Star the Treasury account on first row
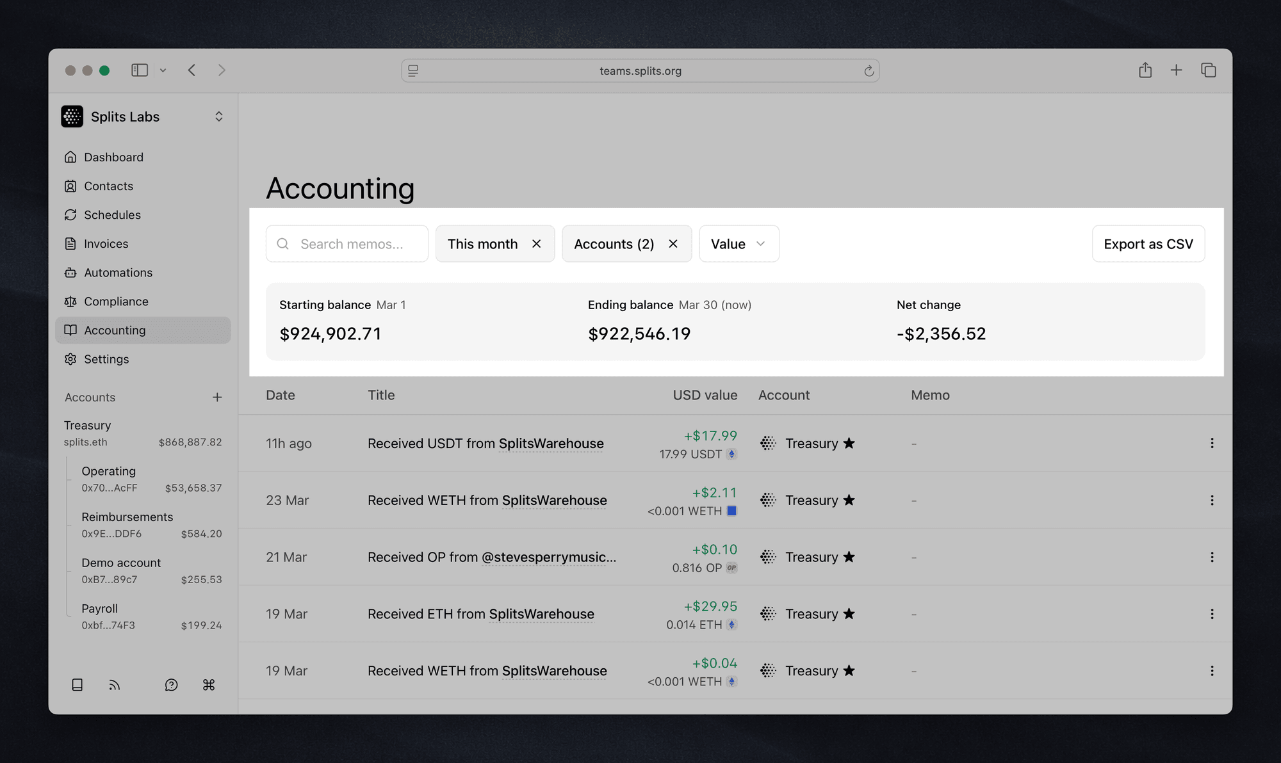1281x763 pixels. (x=849, y=443)
